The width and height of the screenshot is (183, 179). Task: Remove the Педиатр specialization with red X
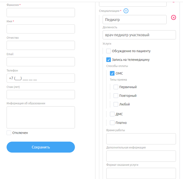pyautogui.click(x=174, y=18)
